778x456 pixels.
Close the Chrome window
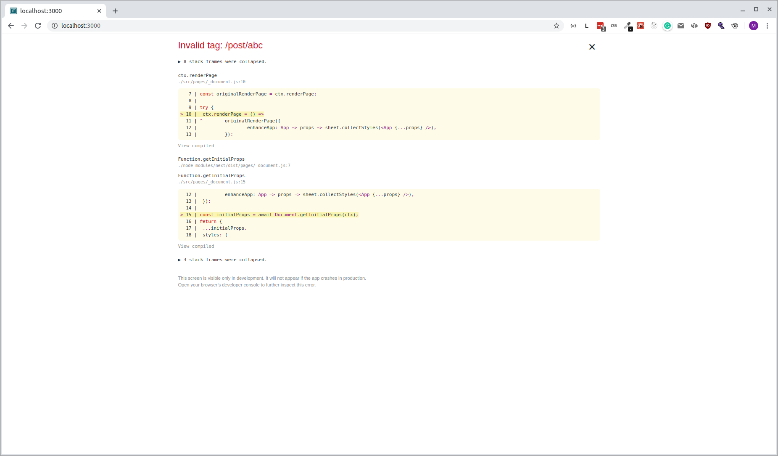pos(770,9)
